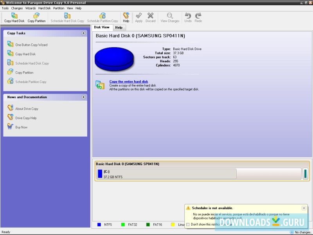Viewport: 313px width, 235px height.
Task: Click the No changes status text
Action: coord(303,232)
